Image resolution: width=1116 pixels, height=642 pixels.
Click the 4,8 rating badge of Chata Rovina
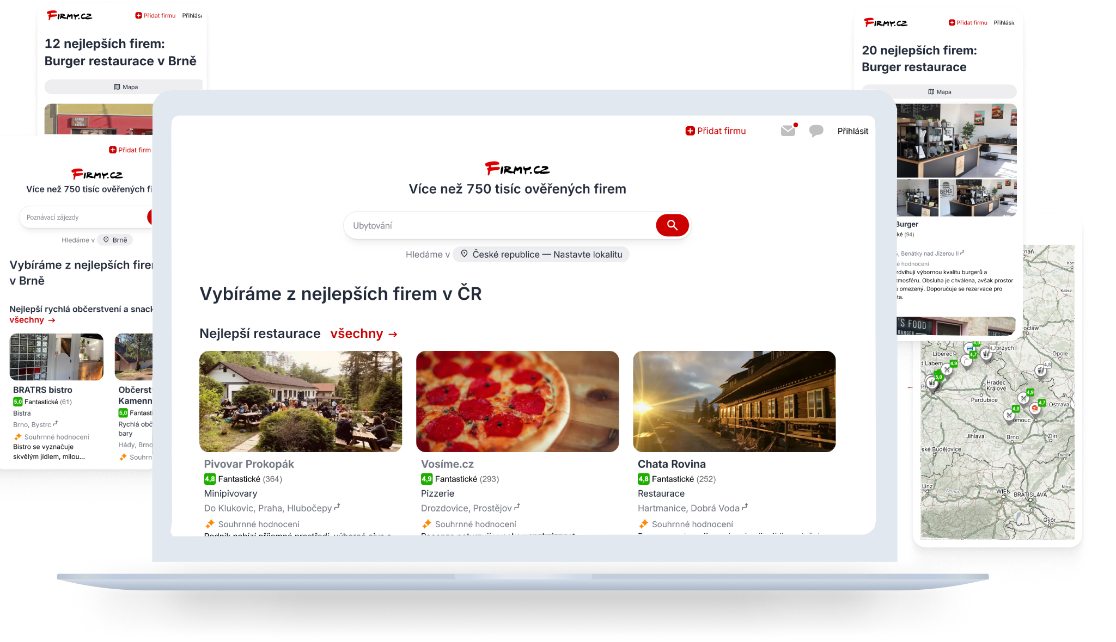pyautogui.click(x=643, y=479)
